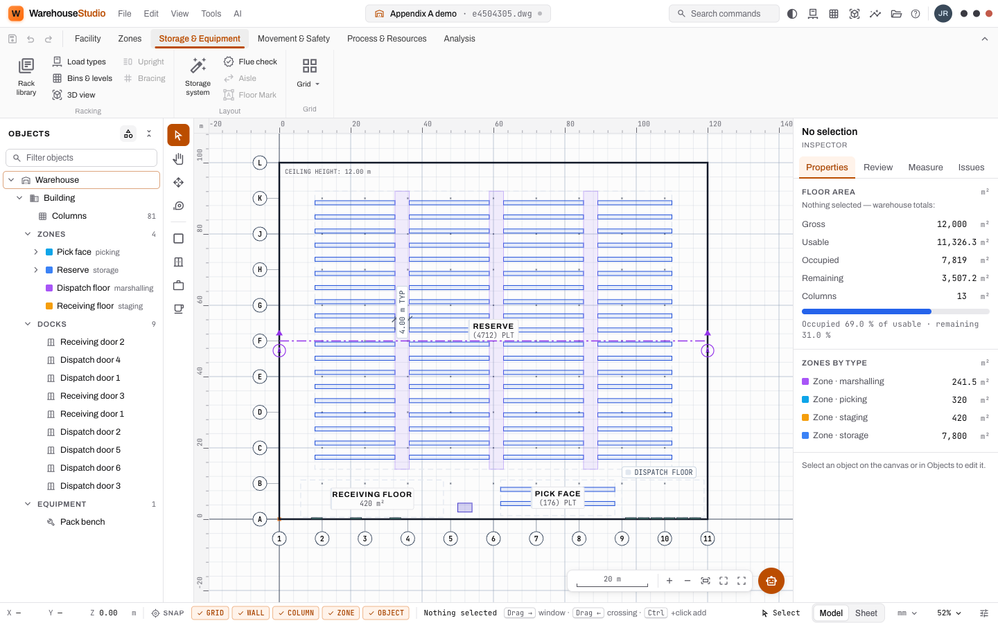The image size is (998, 623).
Task: Click the occupied area progress bar
Action: coord(895,311)
